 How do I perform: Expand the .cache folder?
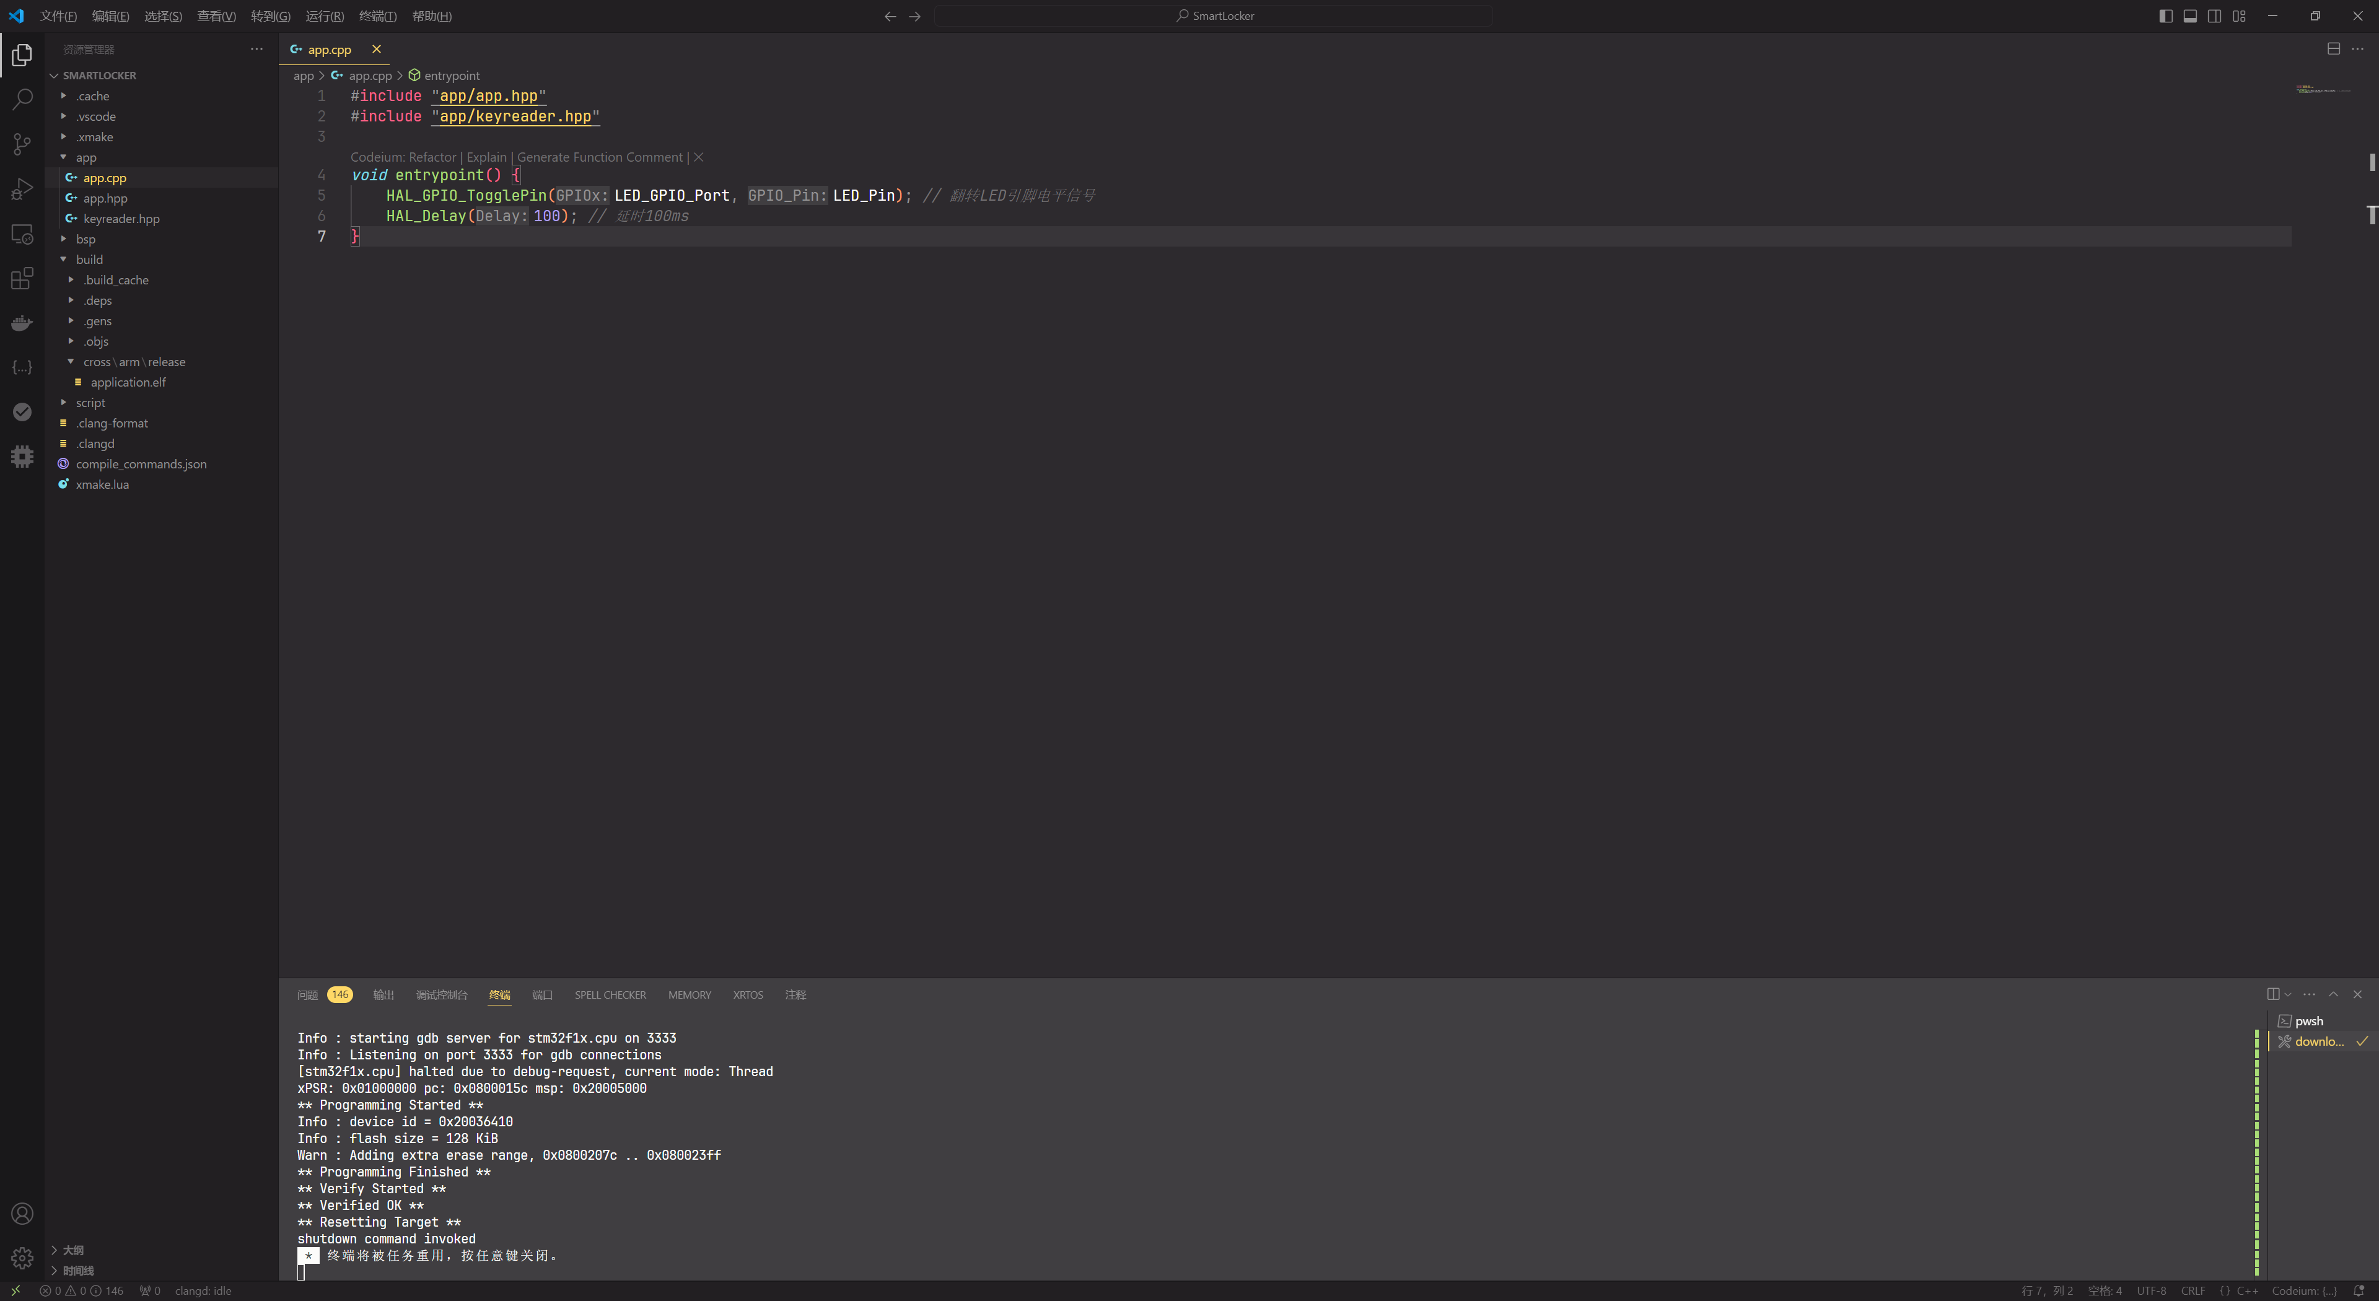92,96
